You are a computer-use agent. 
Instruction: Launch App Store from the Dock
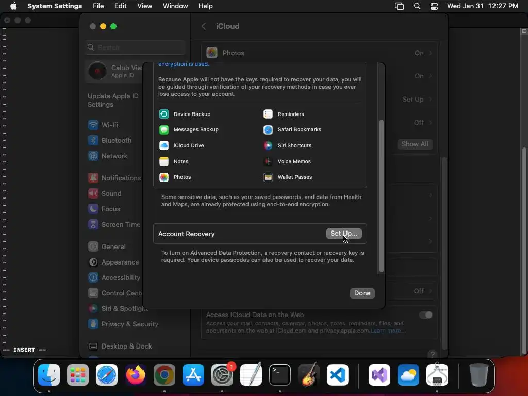coord(193,374)
